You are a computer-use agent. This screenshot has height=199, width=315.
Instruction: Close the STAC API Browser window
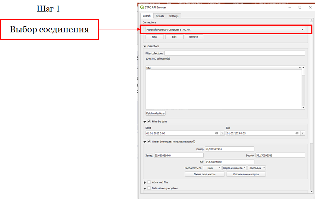310,7
